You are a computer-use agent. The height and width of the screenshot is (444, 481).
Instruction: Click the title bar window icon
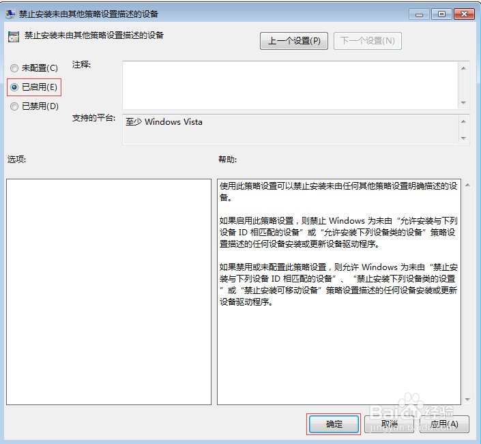(10, 14)
